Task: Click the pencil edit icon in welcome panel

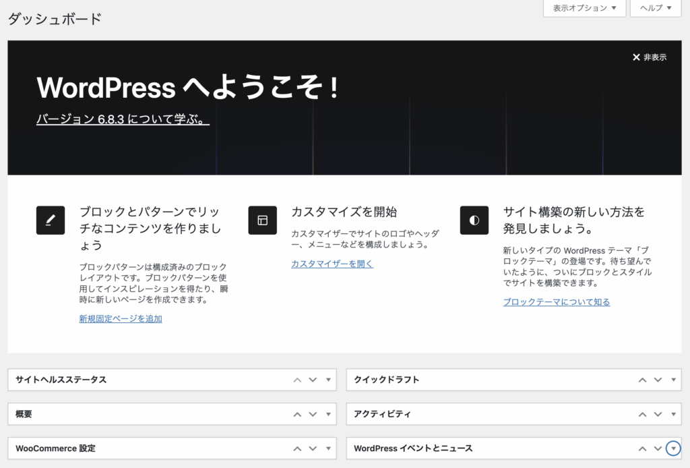Action: [51, 220]
